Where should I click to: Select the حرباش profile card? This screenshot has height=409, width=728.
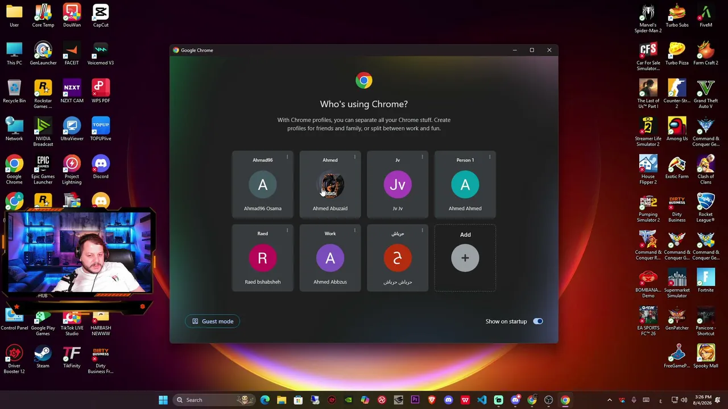point(398,258)
